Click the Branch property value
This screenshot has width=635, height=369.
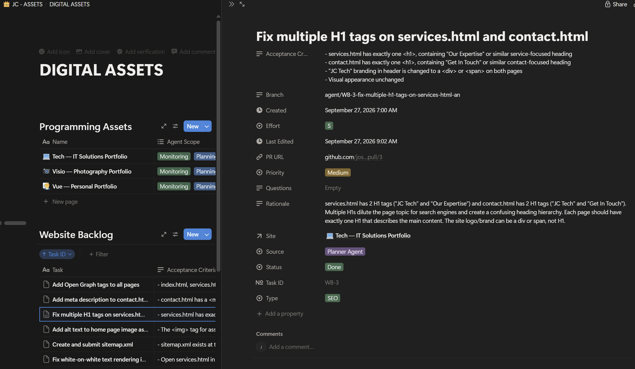pyautogui.click(x=392, y=95)
